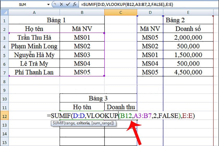The image size is (219, 146).
Task: Click cell MS05 in row 3 of column D
Action: (x=150, y=37)
